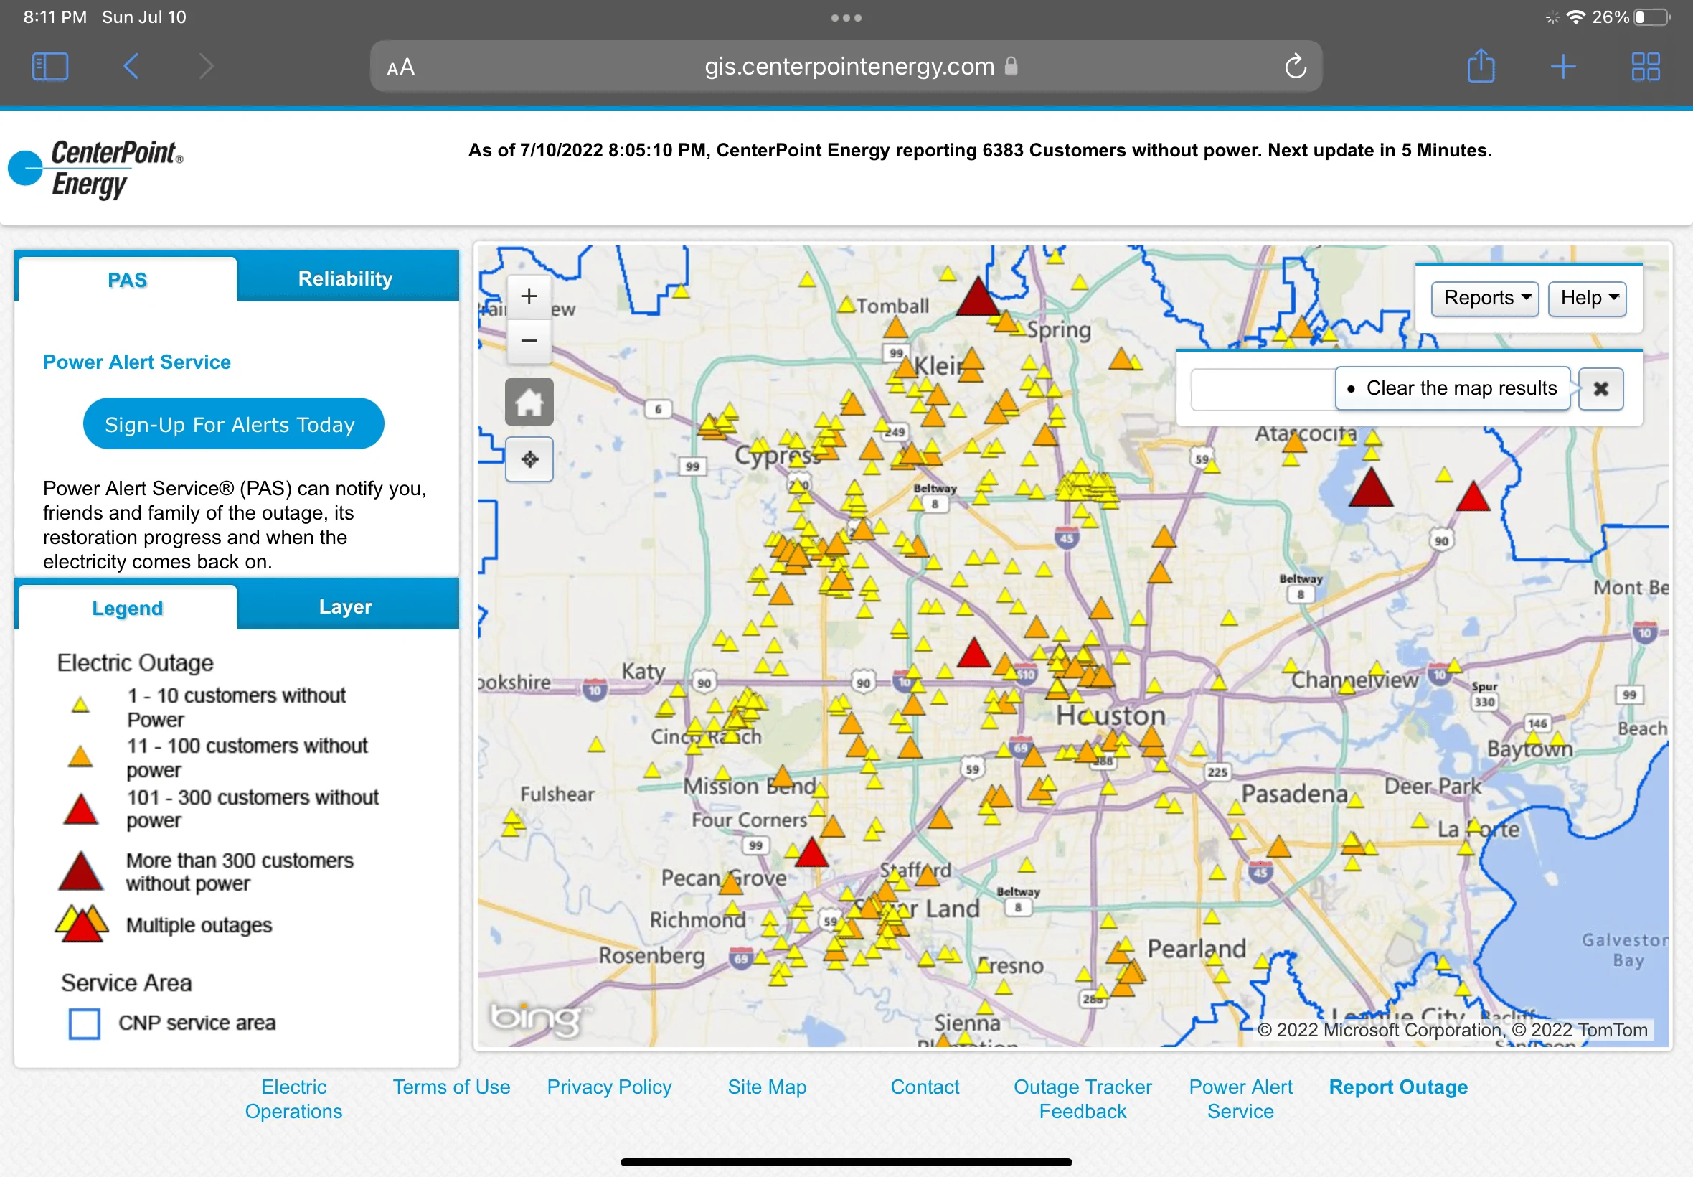
Task: Expand the Reports dropdown
Action: click(x=1484, y=298)
